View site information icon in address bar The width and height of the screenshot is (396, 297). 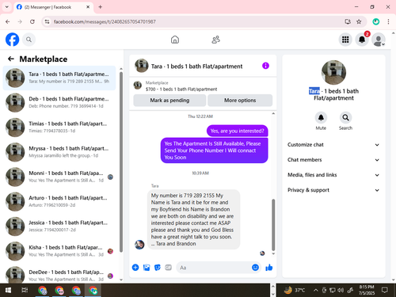tap(47, 21)
